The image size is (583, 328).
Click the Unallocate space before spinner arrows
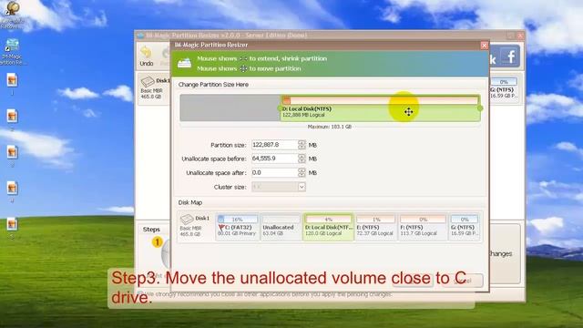pyautogui.click(x=302, y=159)
